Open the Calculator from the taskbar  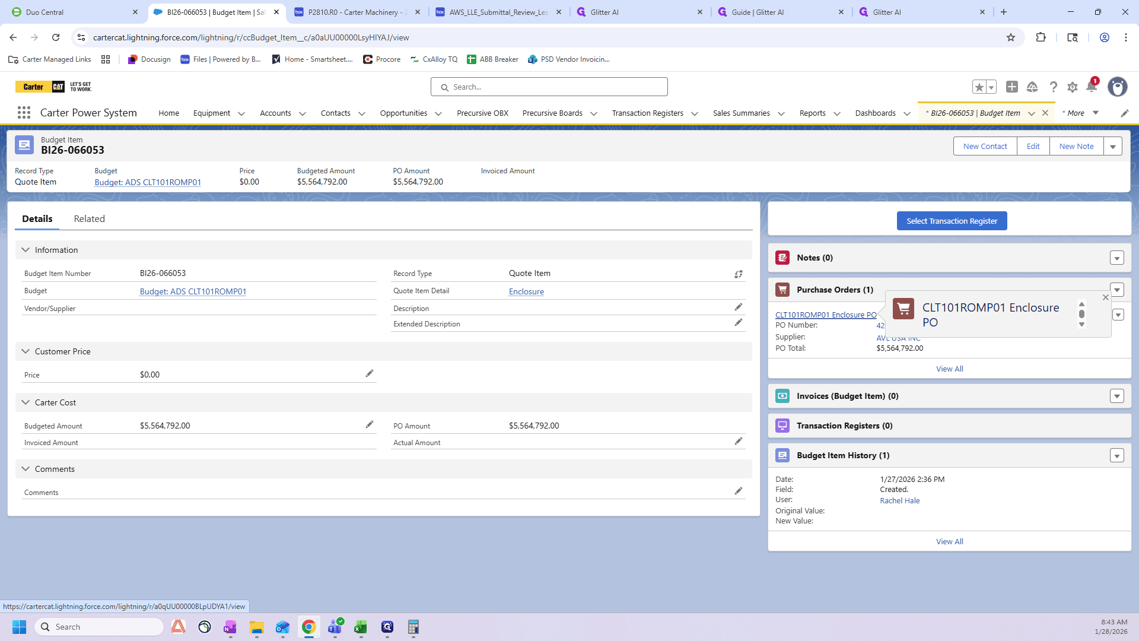pyautogui.click(x=413, y=627)
